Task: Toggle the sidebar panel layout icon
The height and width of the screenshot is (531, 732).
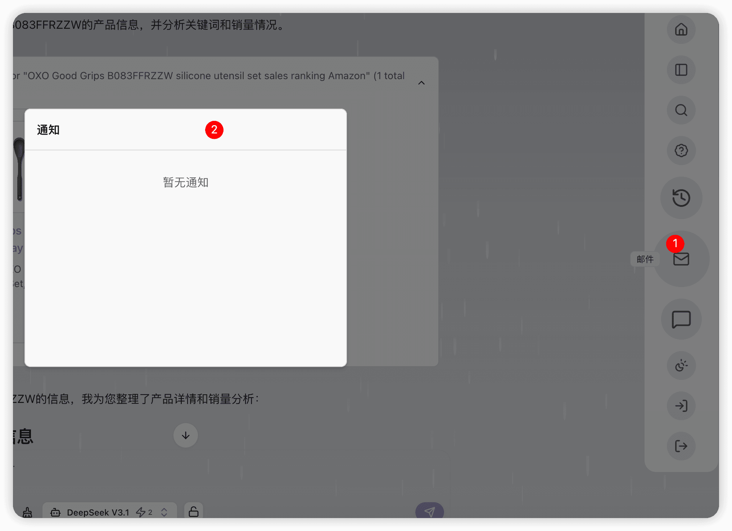Action: tap(681, 70)
